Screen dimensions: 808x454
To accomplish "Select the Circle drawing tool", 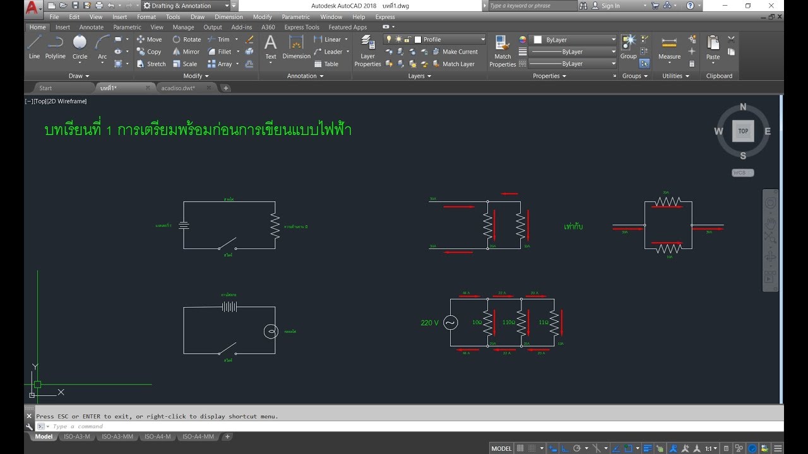I will 80,47.
